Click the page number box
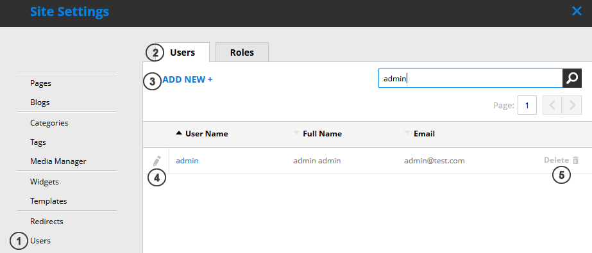The width and height of the screenshot is (592, 253). point(527,105)
